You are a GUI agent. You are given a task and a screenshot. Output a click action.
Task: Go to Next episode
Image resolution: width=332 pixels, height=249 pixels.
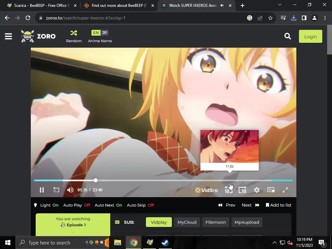[x=251, y=205]
